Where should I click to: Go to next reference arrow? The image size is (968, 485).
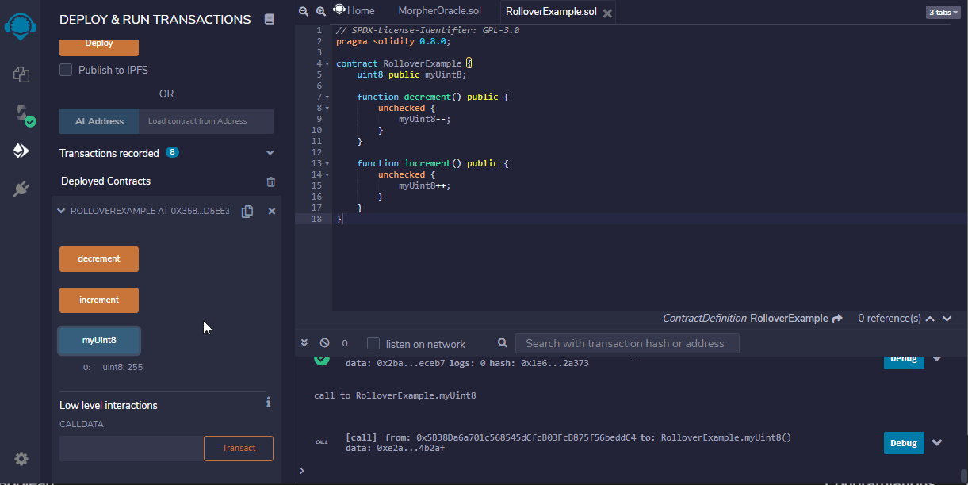tap(948, 319)
